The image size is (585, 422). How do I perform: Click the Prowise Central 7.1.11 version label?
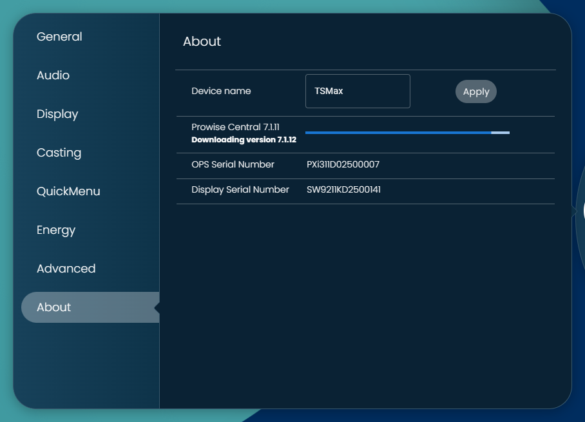[235, 128]
